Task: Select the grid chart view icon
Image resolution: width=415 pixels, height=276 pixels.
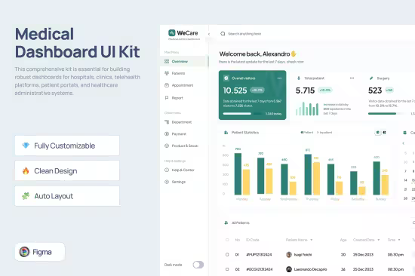Action: [384, 132]
